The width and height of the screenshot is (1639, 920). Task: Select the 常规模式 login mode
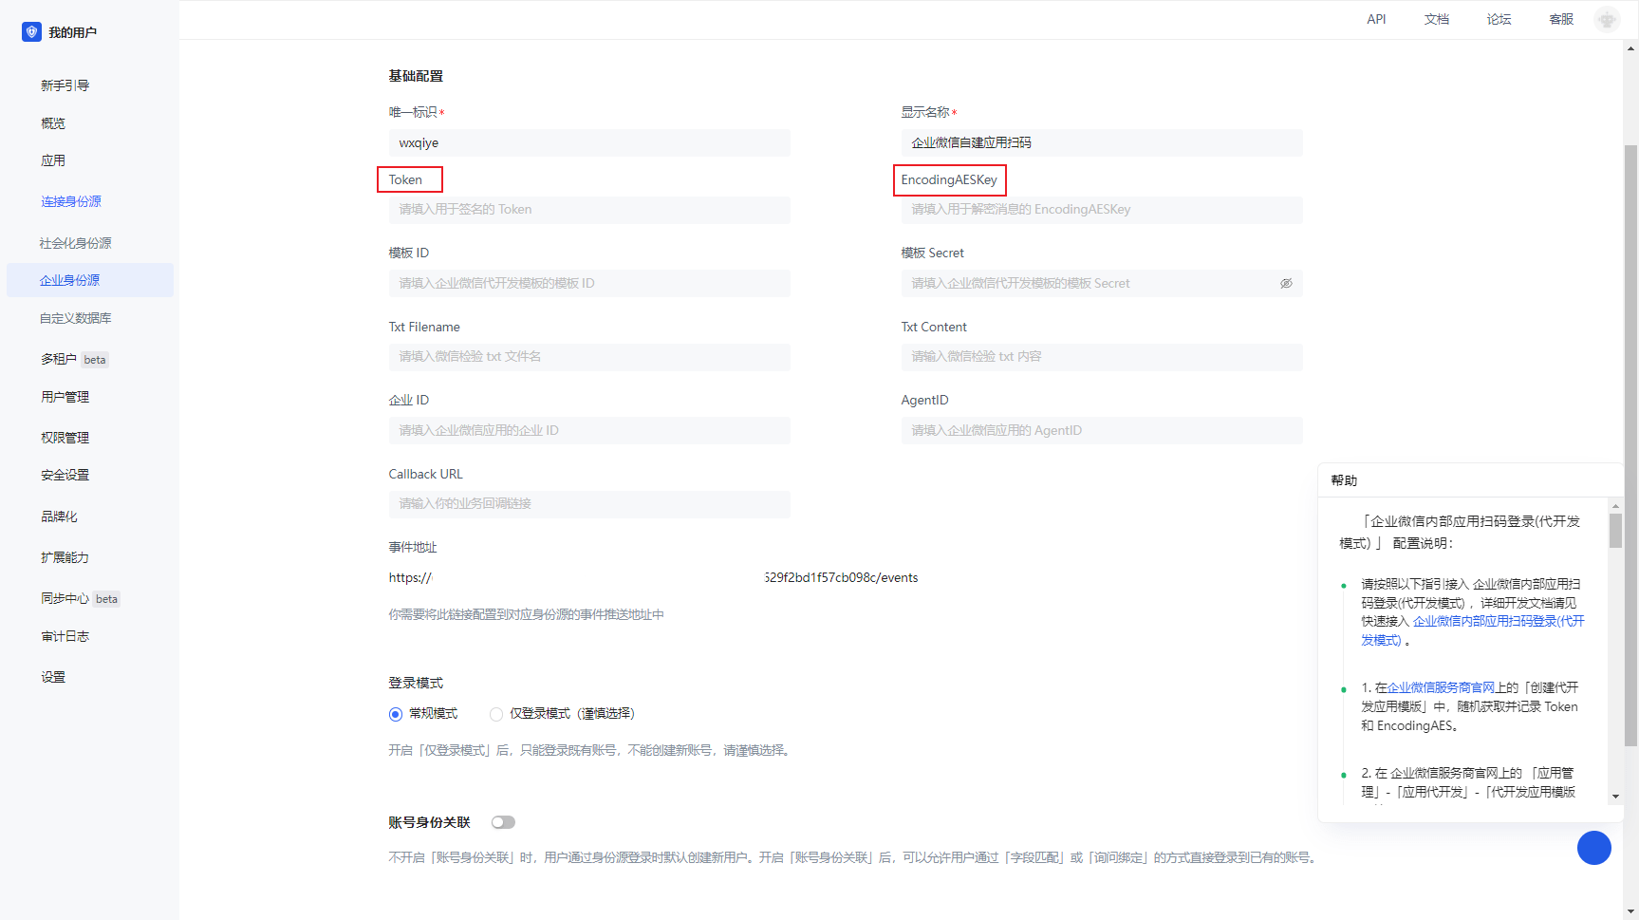tap(396, 714)
